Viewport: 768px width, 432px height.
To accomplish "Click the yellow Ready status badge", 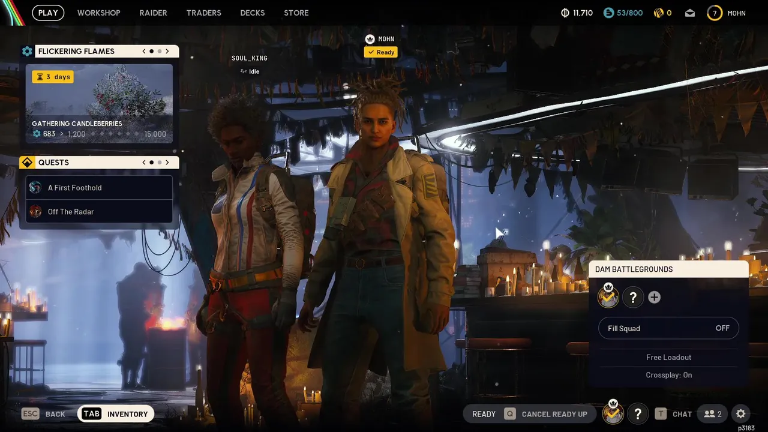I will (x=381, y=52).
